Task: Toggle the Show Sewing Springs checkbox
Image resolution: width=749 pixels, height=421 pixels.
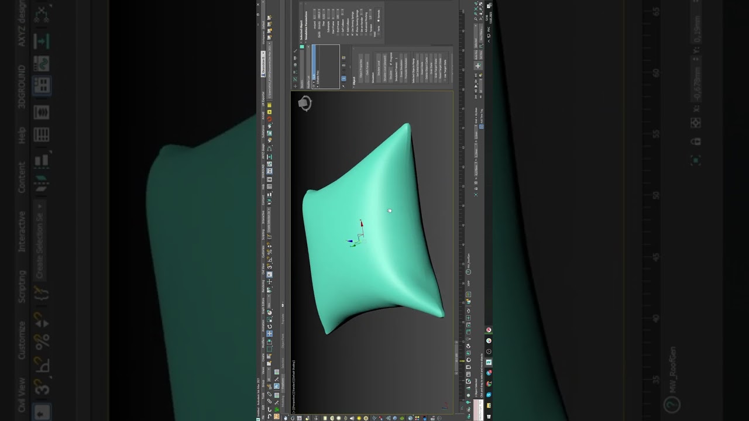Action: click(x=357, y=34)
